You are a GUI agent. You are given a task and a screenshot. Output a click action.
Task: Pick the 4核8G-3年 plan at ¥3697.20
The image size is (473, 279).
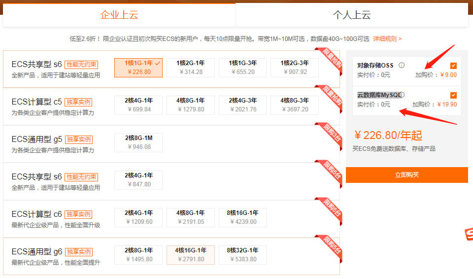(295, 105)
